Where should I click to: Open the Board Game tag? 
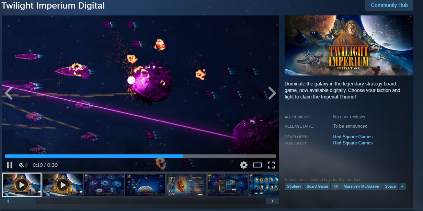click(x=317, y=187)
